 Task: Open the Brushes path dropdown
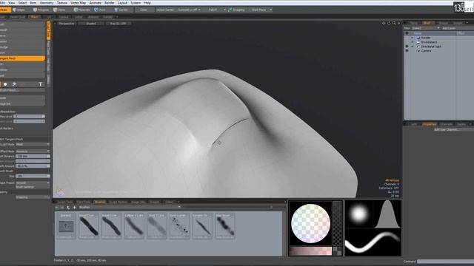130,207
